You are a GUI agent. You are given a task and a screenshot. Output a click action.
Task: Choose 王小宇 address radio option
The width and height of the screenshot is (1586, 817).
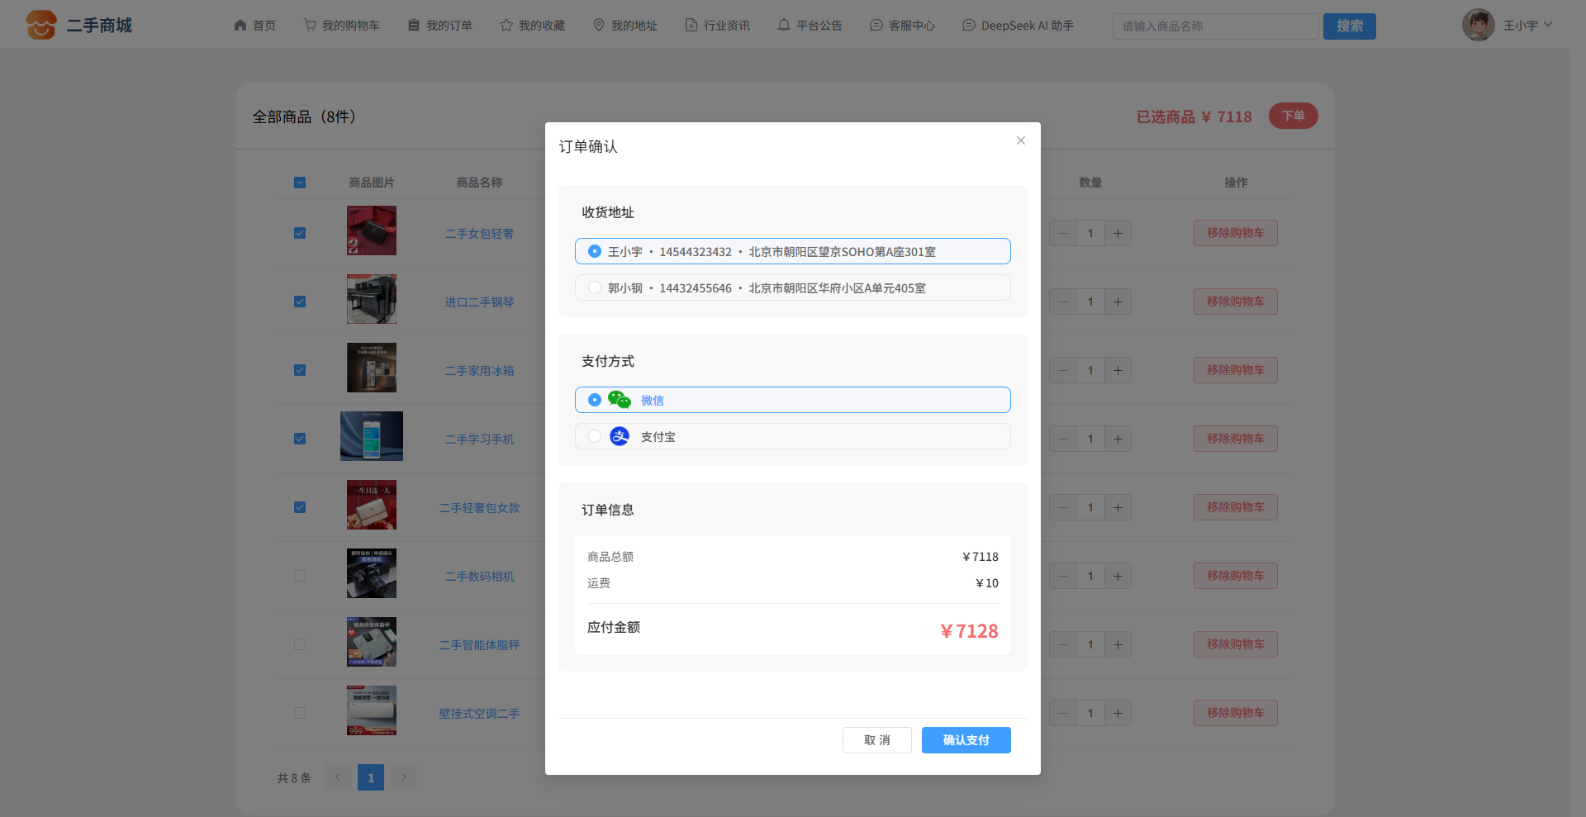point(595,251)
